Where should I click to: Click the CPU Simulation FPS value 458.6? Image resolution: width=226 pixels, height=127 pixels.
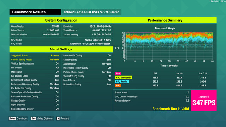point(155,78)
